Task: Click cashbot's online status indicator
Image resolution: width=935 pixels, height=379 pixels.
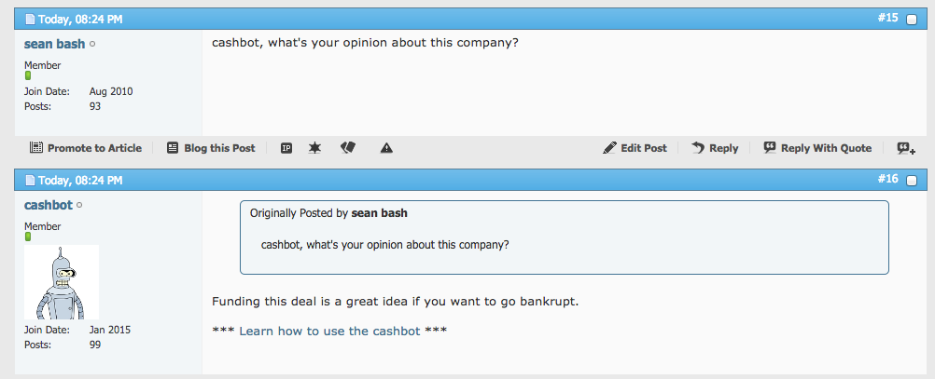Action: pos(79,205)
